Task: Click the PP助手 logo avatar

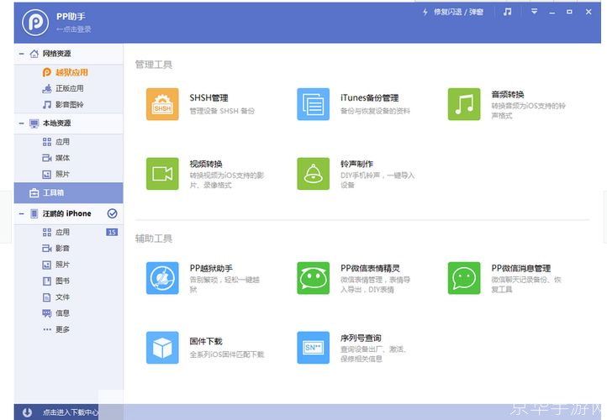Action: (35, 23)
